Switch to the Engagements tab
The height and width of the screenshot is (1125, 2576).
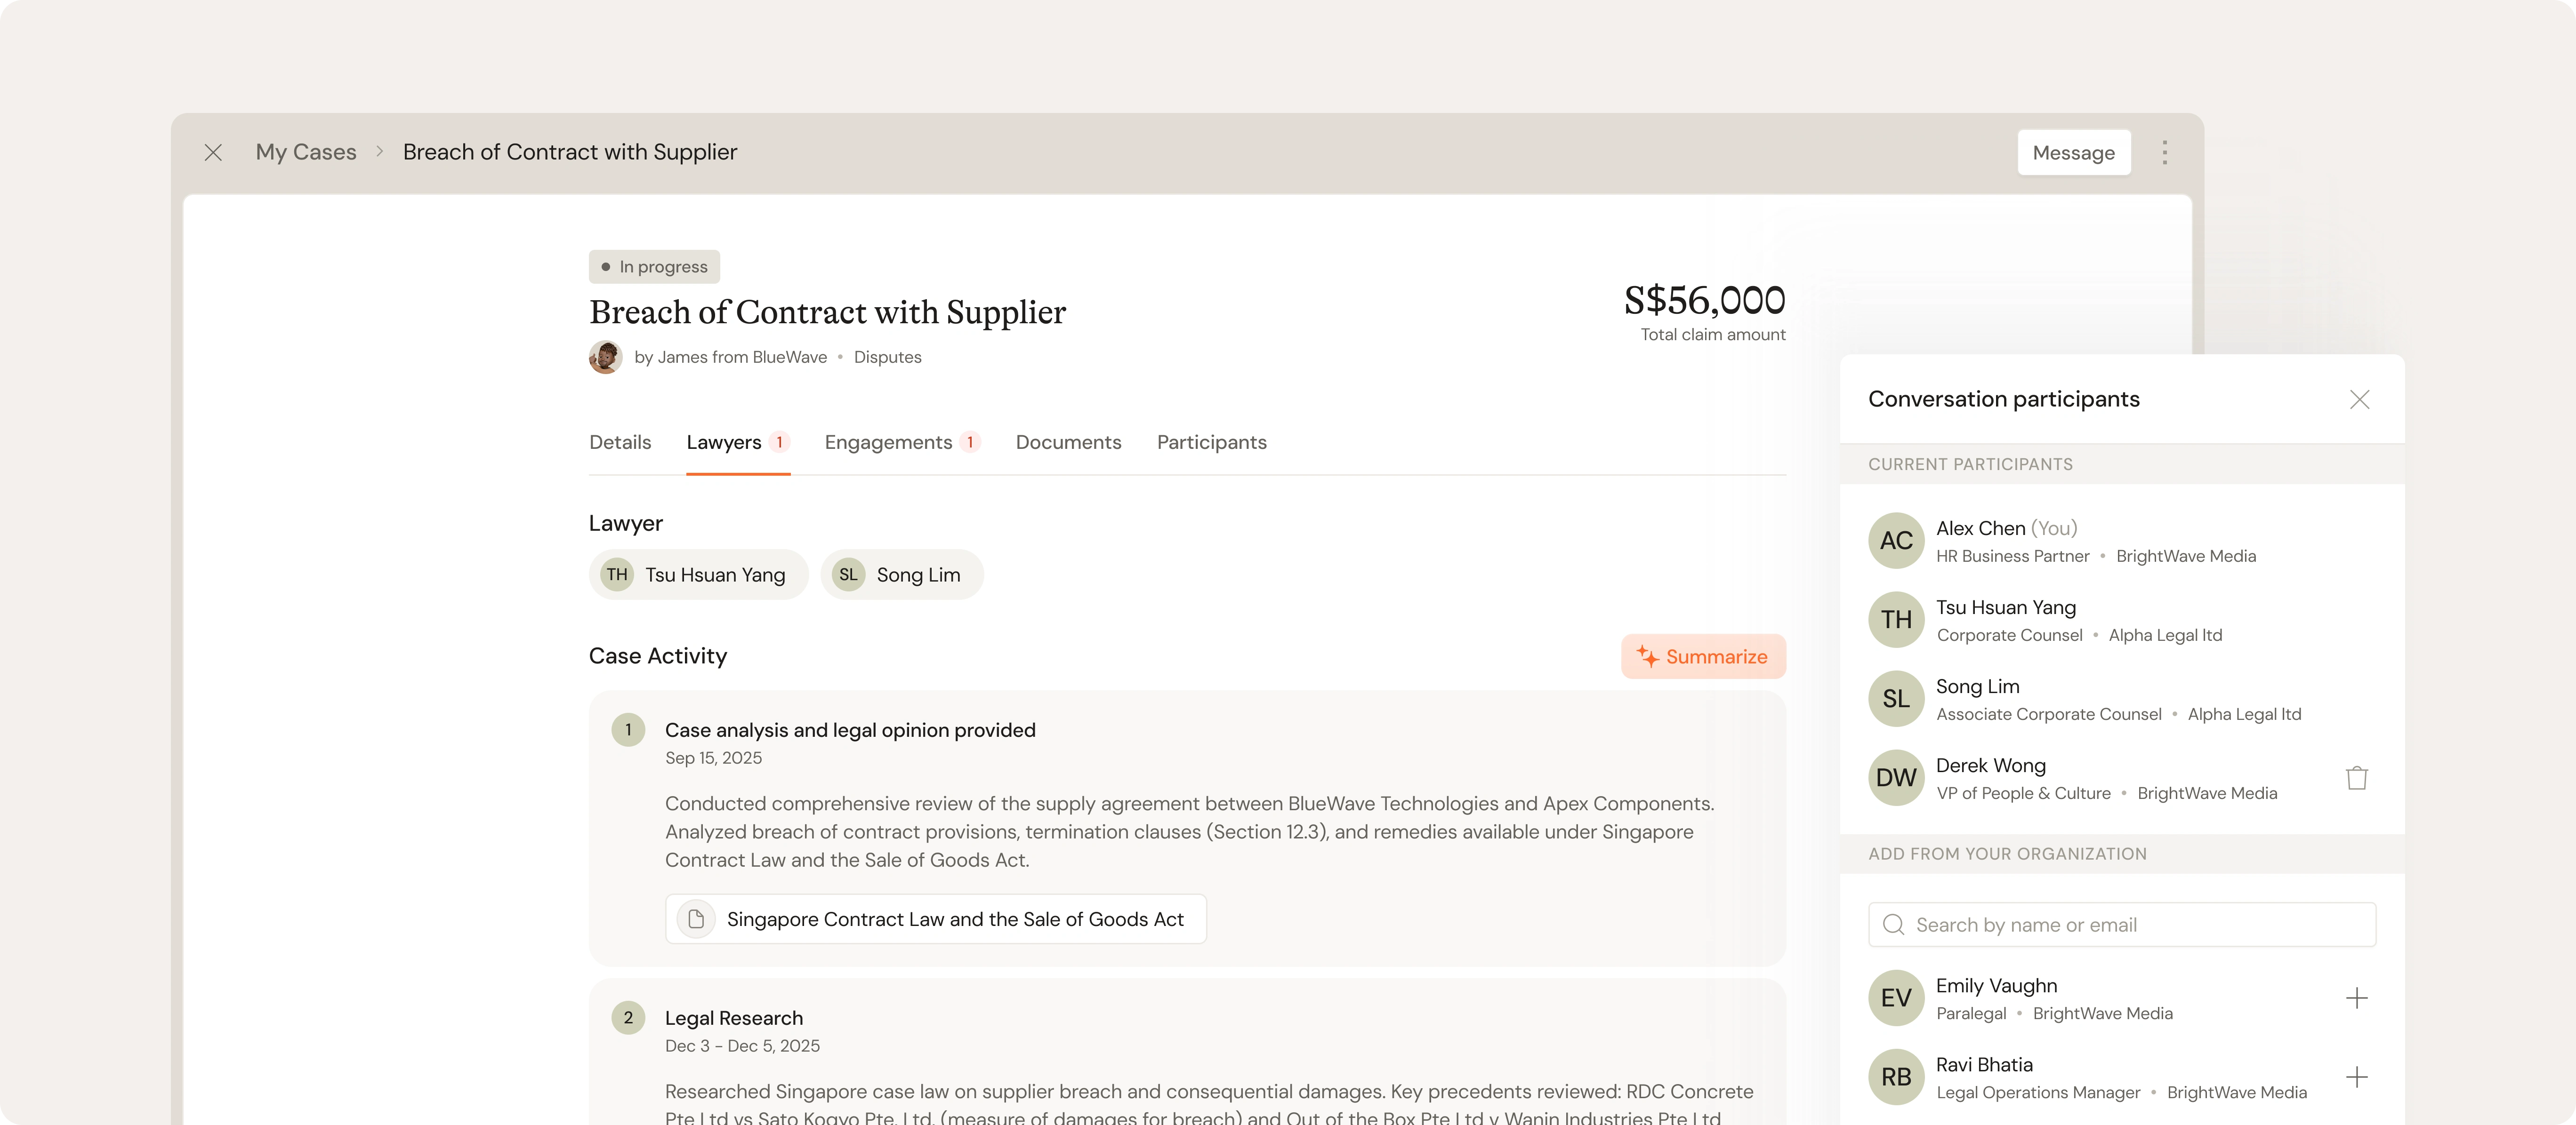[x=888, y=443]
